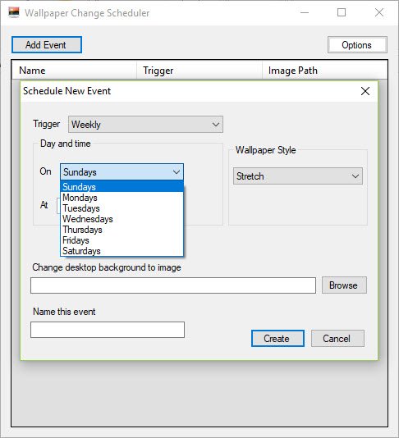This screenshot has height=438, width=399.
Task: Expand the Wallpaper Style Stretch dropdown
Action: (298, 176)
